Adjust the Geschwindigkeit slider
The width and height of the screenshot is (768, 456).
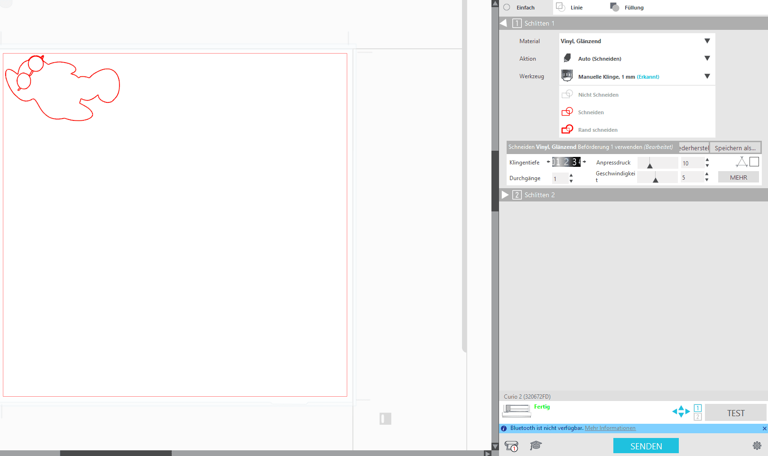click(657, 177)
